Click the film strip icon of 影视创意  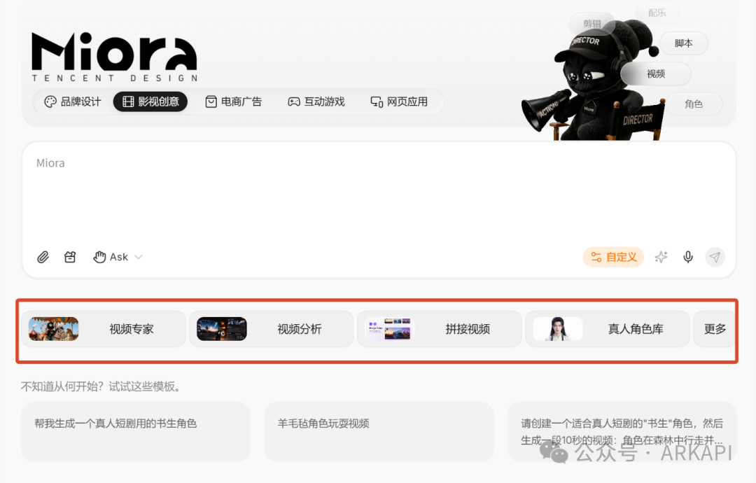point(128,101)
